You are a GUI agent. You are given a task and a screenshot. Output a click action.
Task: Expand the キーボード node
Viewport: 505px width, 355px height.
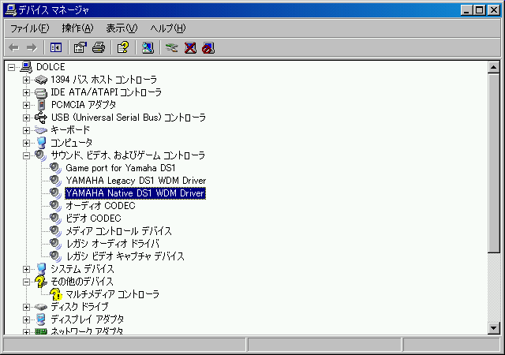26,130
